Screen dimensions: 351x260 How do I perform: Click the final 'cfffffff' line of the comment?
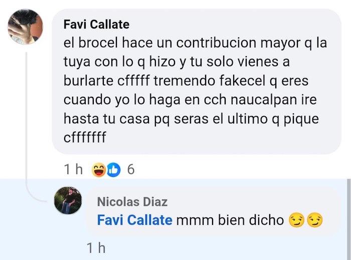[x=85, y=137]
